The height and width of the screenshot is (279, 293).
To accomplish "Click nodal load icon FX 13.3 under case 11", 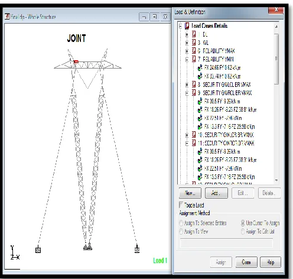I will 200,177.
